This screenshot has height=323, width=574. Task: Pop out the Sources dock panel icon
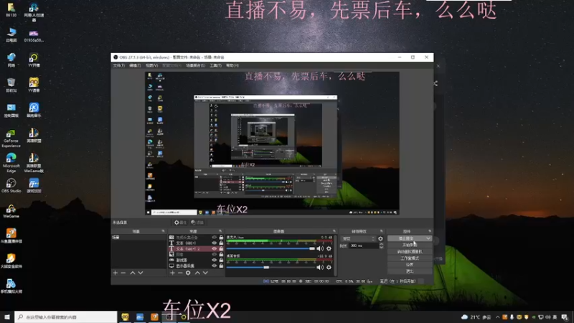pyautogui.click(x=220, y=231)
